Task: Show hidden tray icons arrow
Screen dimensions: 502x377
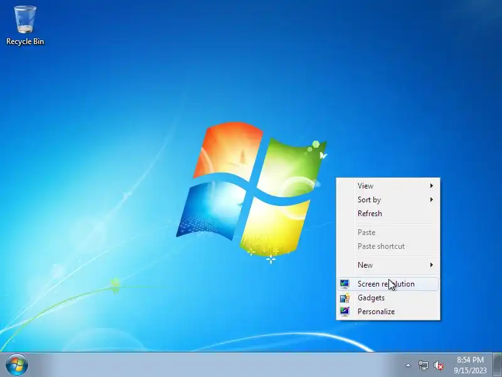Action: 408,365
